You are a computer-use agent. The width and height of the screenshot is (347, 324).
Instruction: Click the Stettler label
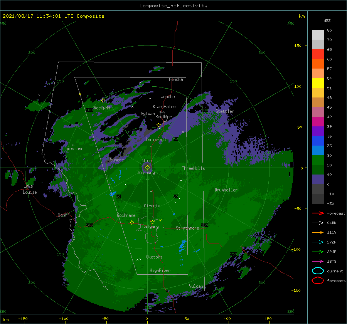225,111
